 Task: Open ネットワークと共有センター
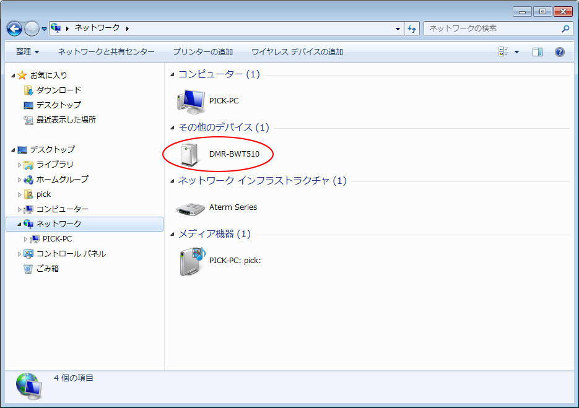106,51
